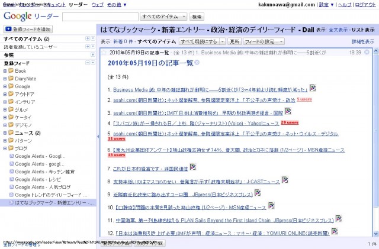
Task: Expand the ケータイ folder
Action: [x=5, y=117]
